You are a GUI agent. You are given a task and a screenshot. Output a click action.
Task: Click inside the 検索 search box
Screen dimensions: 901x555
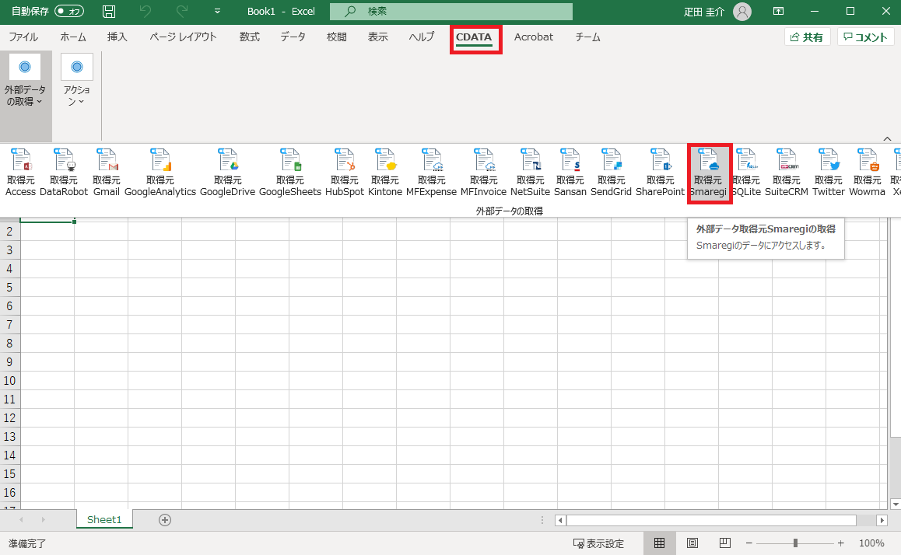click(450, 11)
